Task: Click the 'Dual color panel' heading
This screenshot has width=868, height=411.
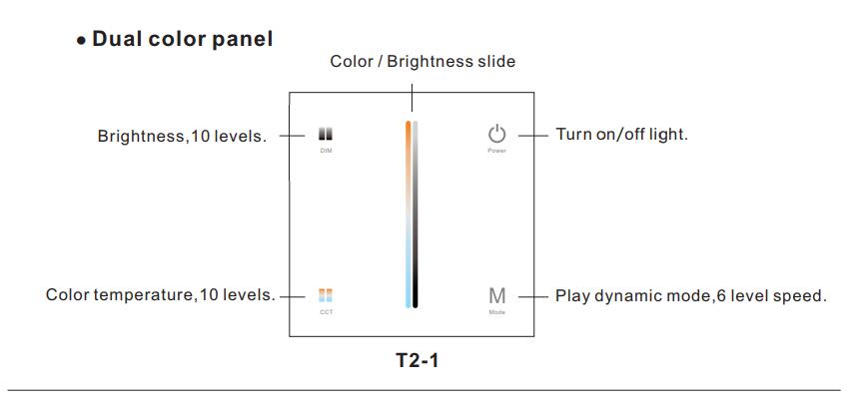Action: [182, 39]
